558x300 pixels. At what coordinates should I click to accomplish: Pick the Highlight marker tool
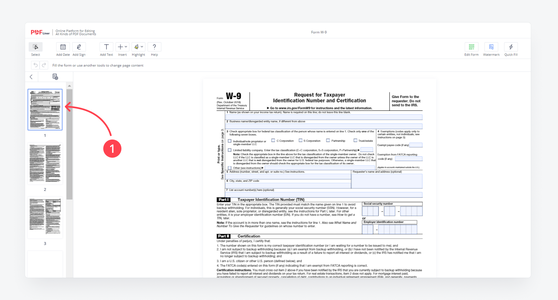[136, 47]
